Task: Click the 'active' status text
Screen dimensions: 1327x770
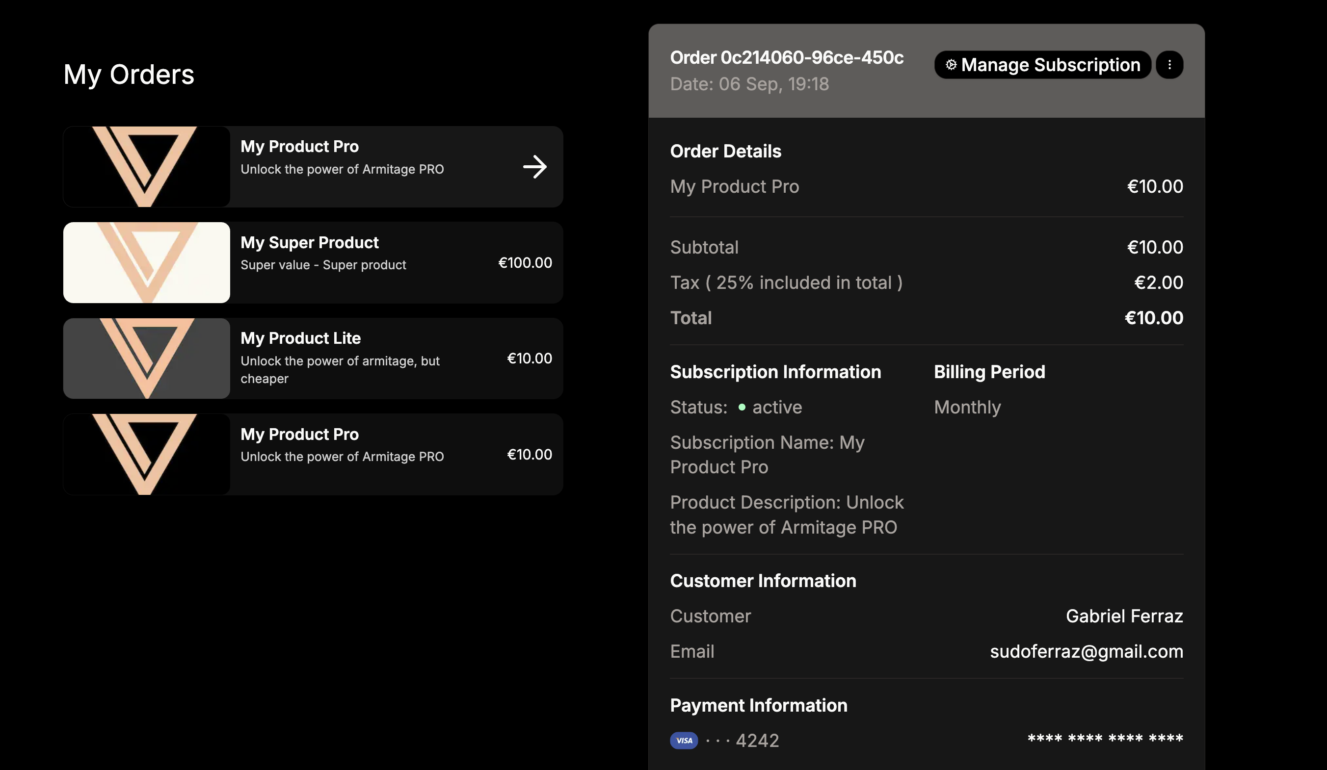Action: click(777, 408)
